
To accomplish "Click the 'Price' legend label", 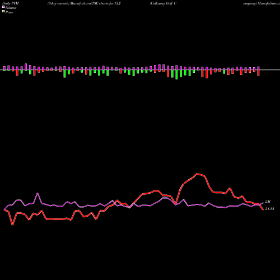I will 9,12.
